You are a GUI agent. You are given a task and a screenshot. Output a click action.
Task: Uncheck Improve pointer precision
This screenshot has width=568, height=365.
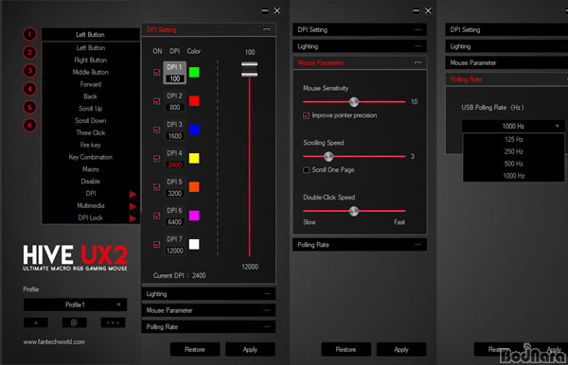306,115
